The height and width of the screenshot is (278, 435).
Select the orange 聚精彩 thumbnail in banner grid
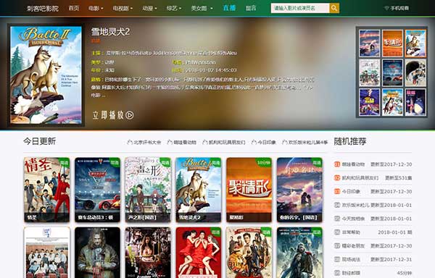coord(392,43)
